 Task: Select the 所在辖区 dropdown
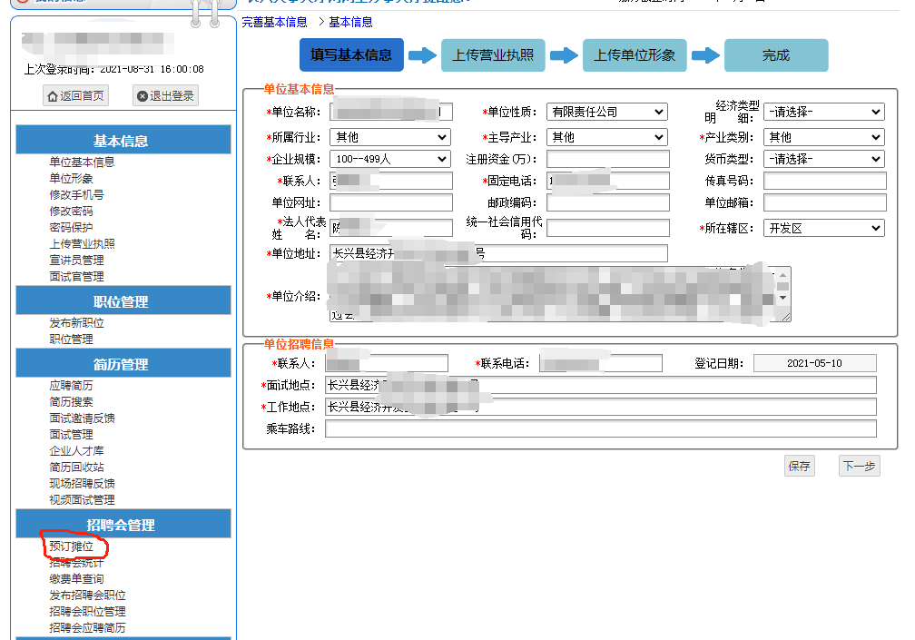click(823, 228)
